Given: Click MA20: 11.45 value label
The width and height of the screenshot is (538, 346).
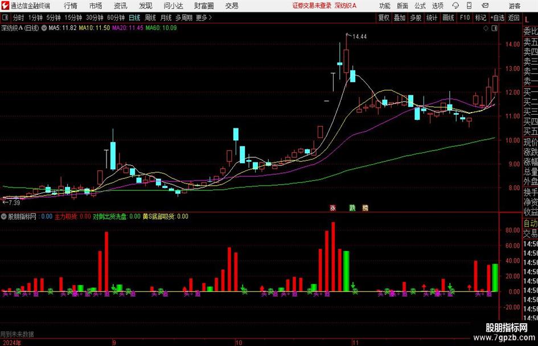Looking at the screenshot, I should 128,28.
